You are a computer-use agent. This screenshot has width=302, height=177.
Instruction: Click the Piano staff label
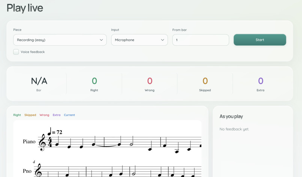pyautogui.click(x=29, y=141)
